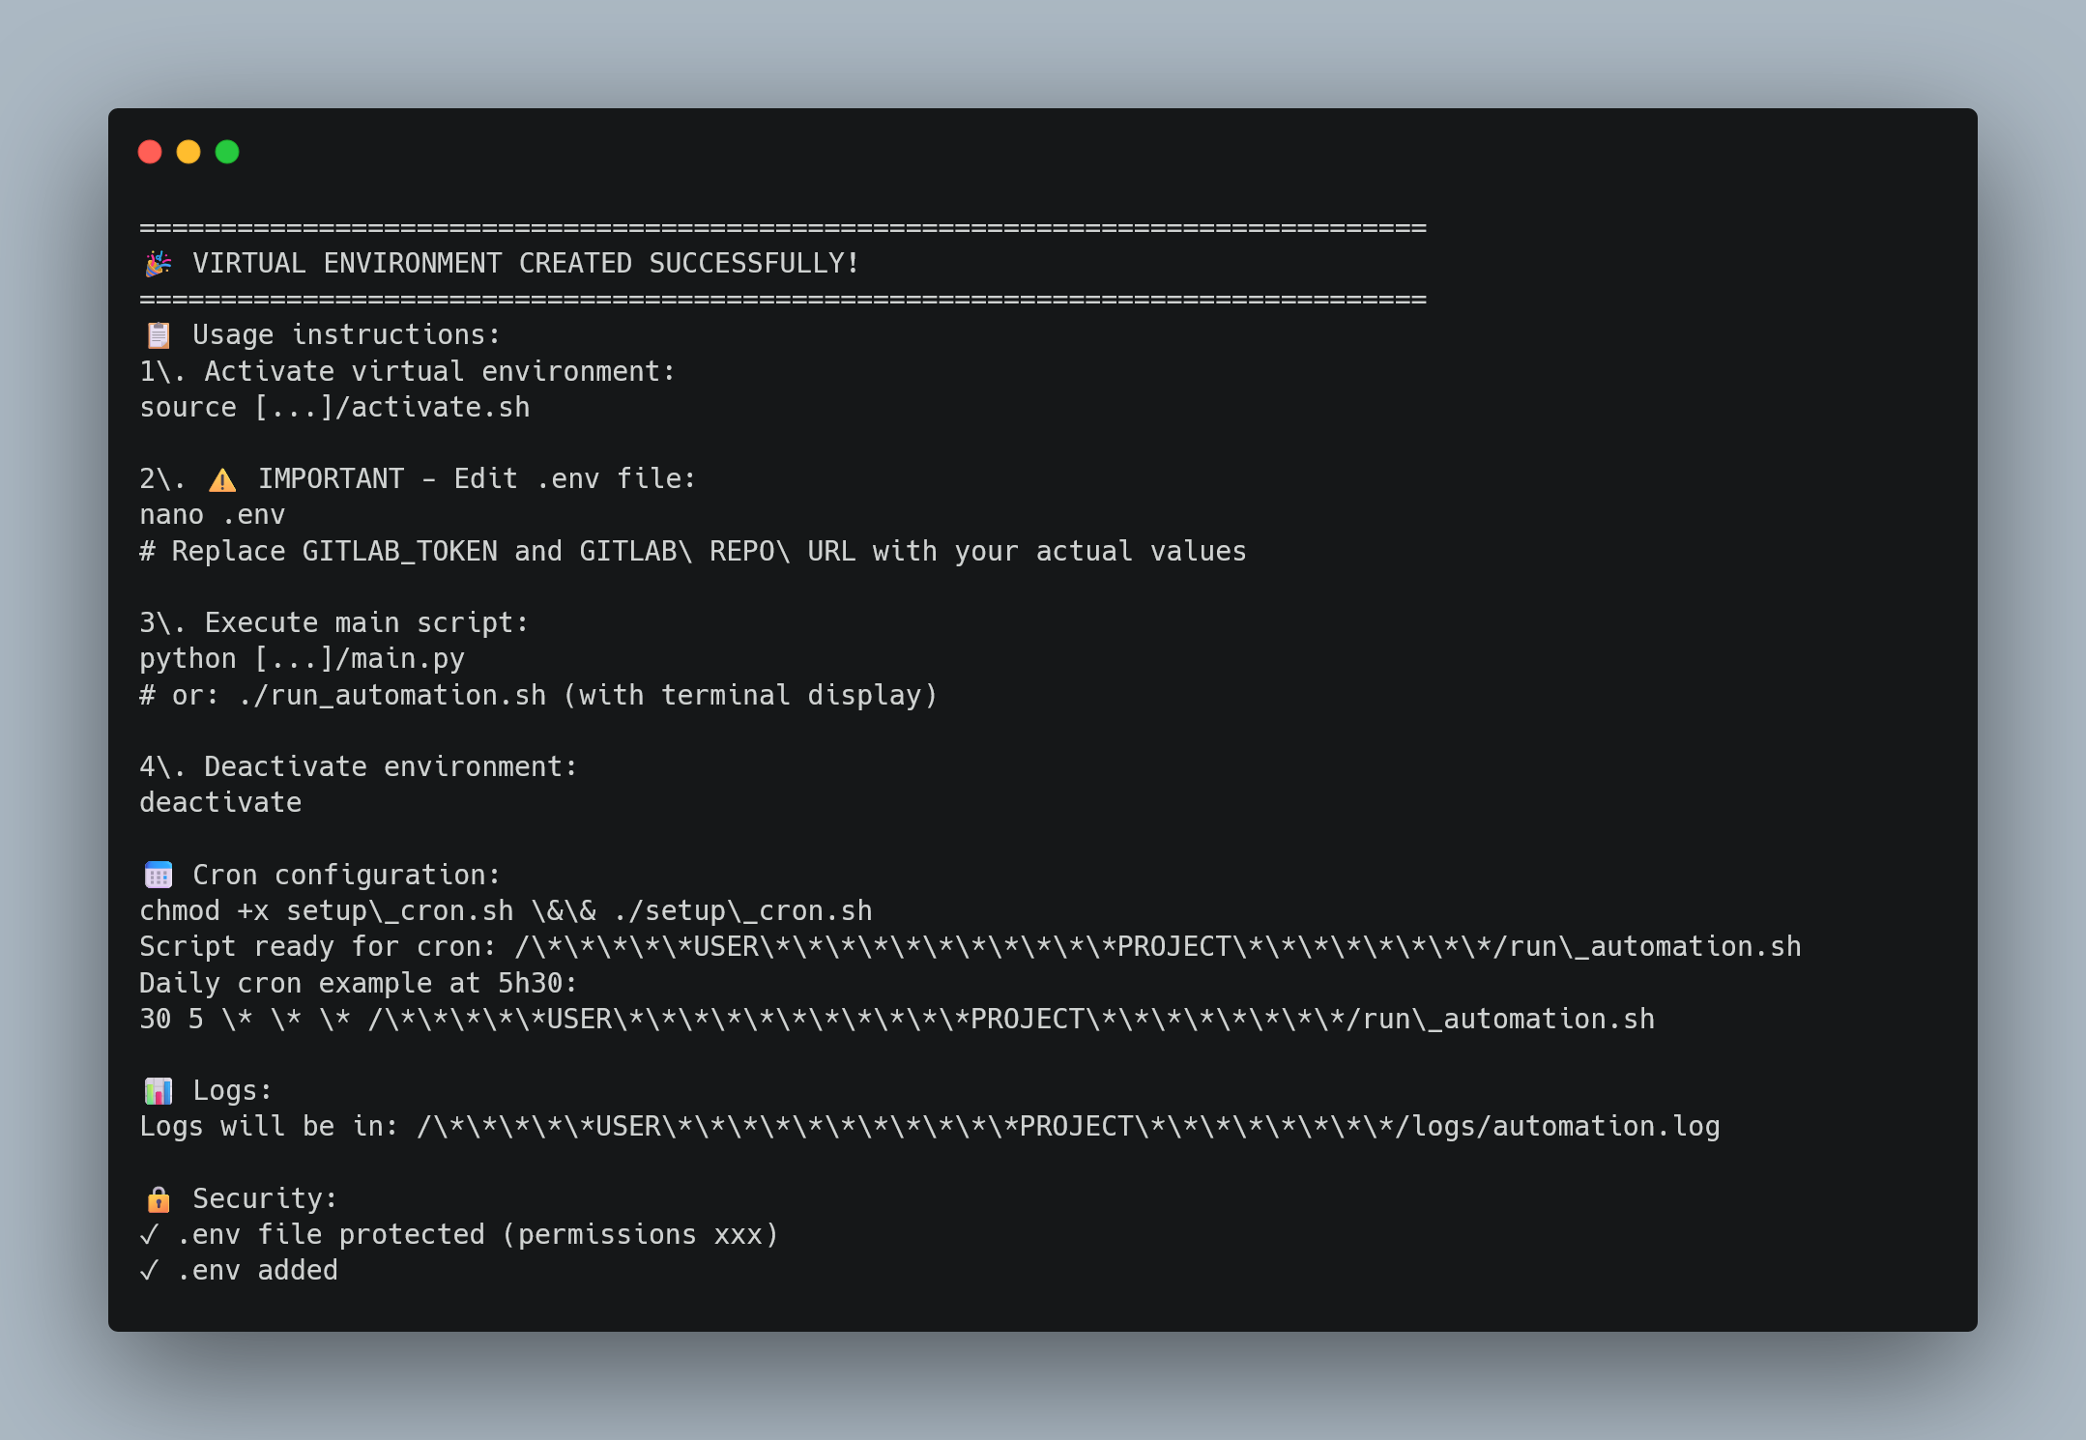Click the calendar icon beside Cron configuration

(158, 875)
